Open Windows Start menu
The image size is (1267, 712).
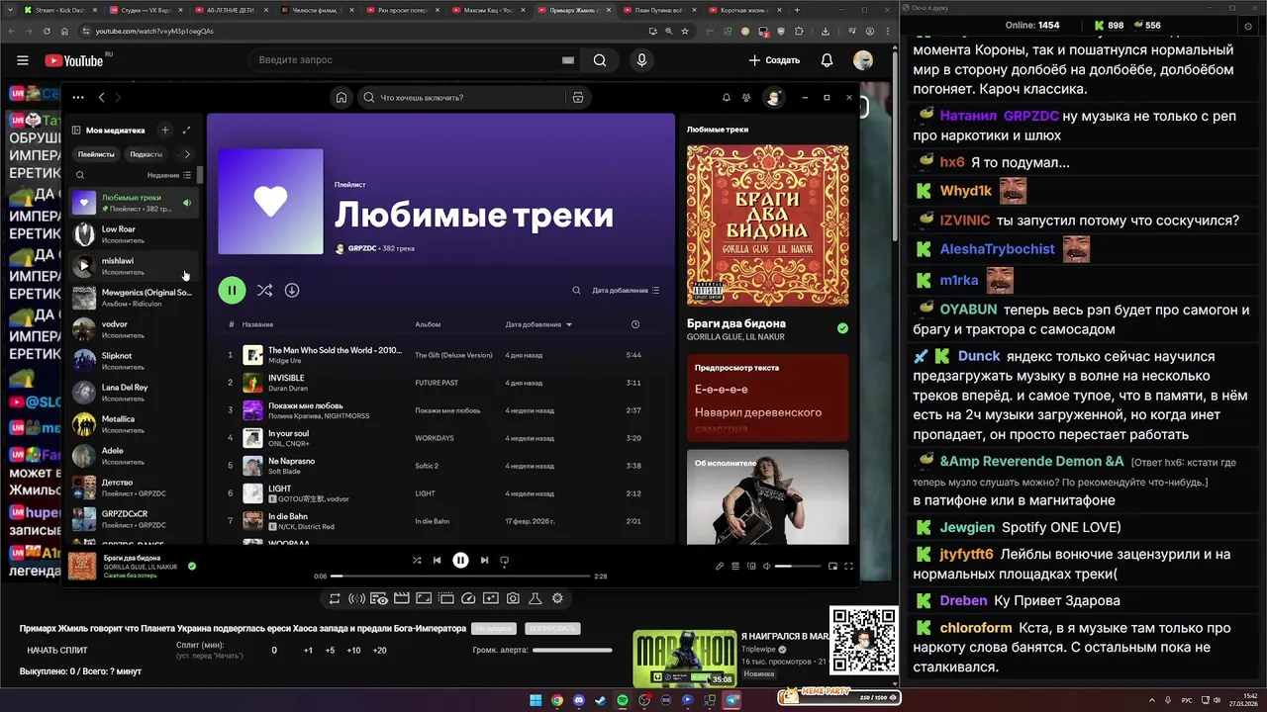(x=536, y=700)
